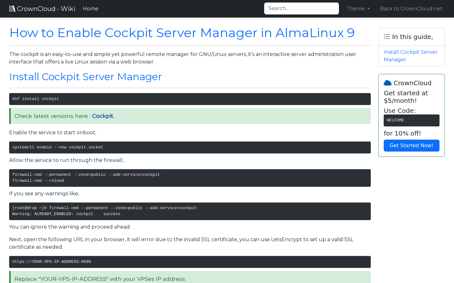
Task: Open Back to CrownCloud.net
Action: tap(411, 8)
